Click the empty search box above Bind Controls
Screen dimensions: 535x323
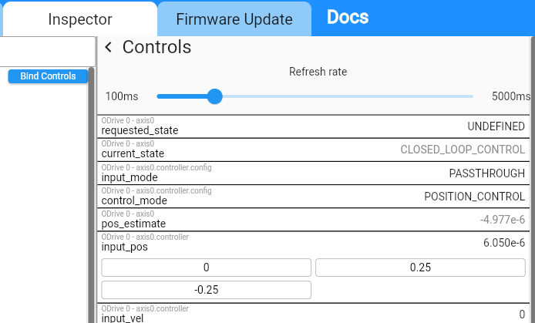coord(48,52)
